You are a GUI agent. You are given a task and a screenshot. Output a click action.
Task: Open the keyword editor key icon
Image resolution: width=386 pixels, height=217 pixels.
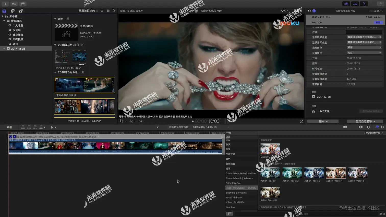click(x=14, y=4)
